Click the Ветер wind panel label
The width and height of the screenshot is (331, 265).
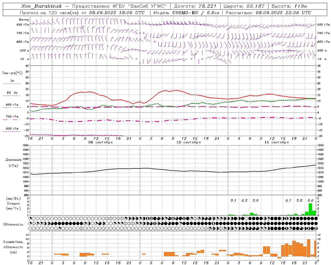[x=24, y=20]
